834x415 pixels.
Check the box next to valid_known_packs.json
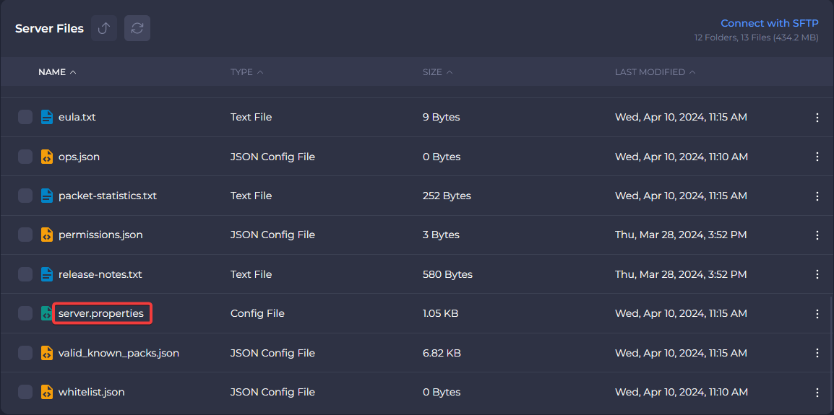[x=25, y=353]
